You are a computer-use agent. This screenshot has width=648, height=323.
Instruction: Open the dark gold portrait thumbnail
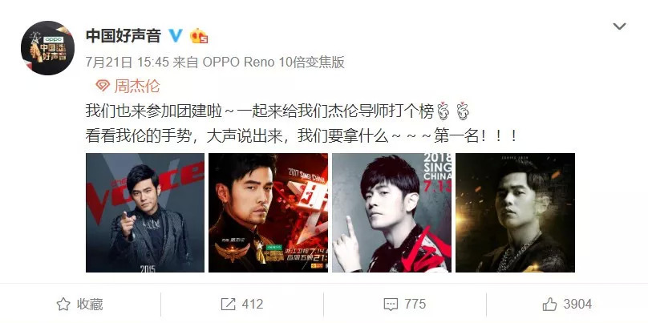(x=516, y=212)
